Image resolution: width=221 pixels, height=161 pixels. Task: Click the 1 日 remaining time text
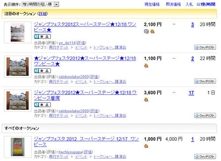pyautogui.click(x=211, y=93)
